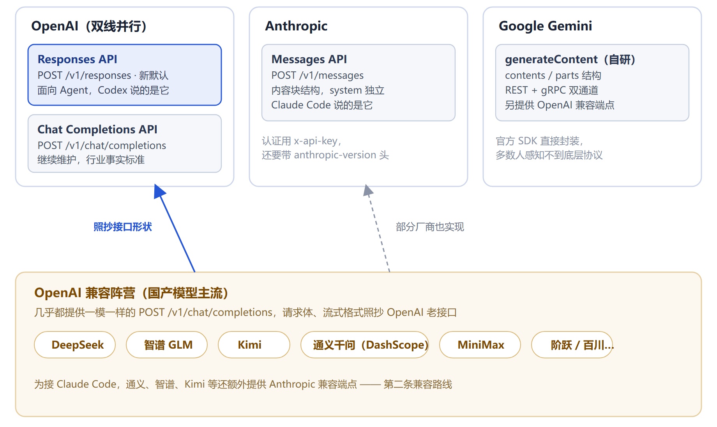Click the line REST + gRPC 双通道
This screenshot has height=427, width=717.
(x=551, y=90)
